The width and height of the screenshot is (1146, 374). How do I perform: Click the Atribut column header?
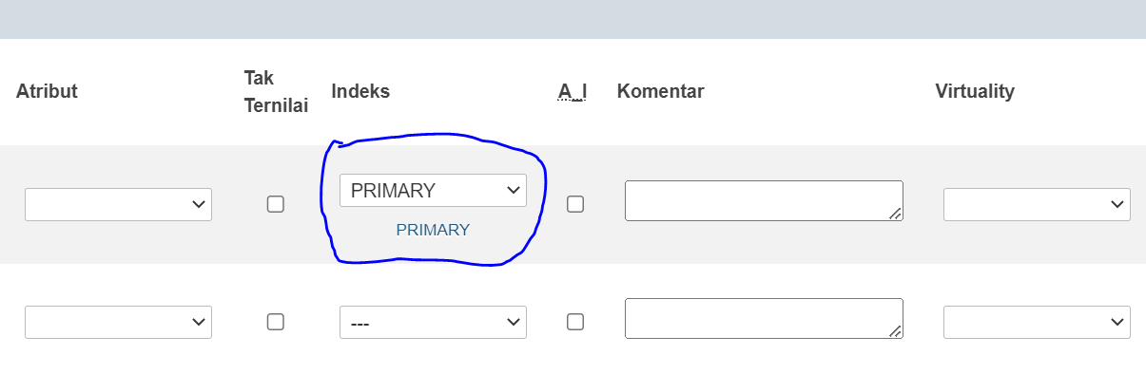pyautogui.click(x=47, y=91)
